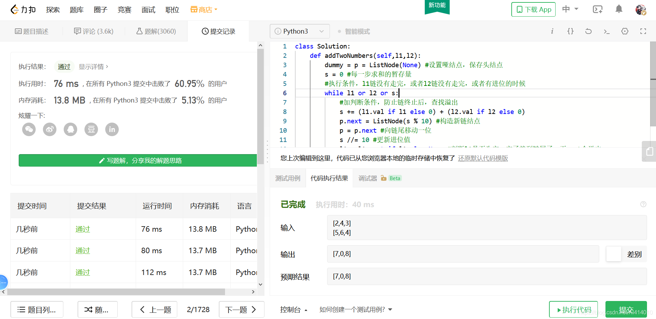Open the 调试器 Beta tab
Screen dimensions: 656x319
click(x=380, y=178)
